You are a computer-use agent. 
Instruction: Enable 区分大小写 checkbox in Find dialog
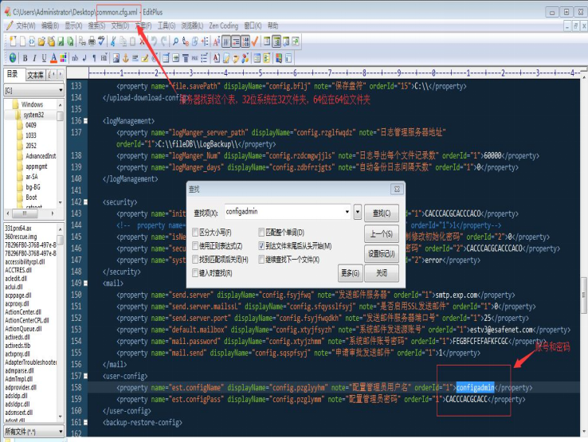pyautogui.click(x=195, y=233)
